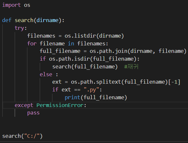Click the "[-1]" index expression

pos(174,82)
